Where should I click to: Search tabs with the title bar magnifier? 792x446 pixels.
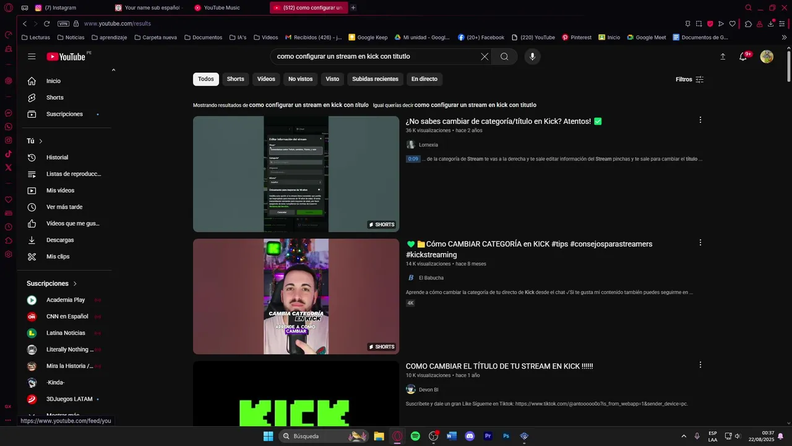pyautogui.click(x=748, y=8)
